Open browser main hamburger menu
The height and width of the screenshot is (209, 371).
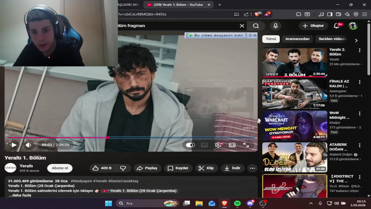(365, 14)
